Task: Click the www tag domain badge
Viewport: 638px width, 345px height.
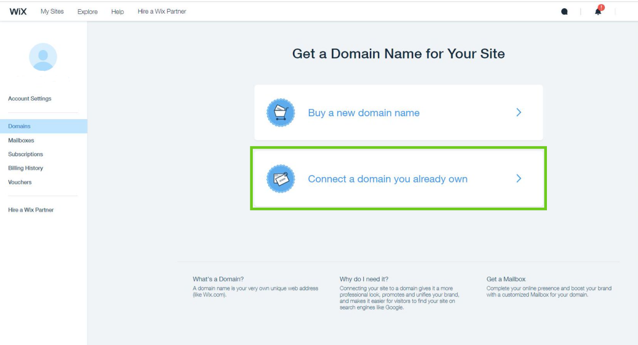Action: pos(281,179)
